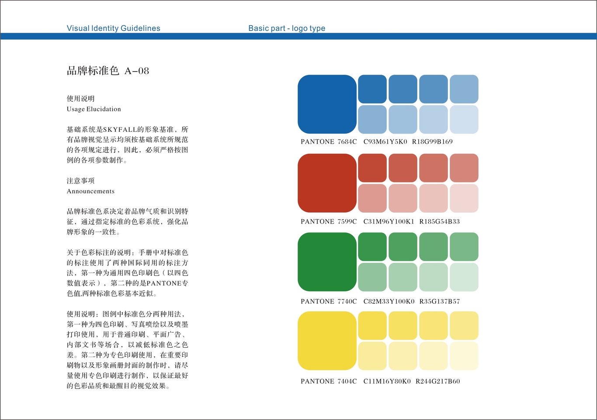
Task: Pick the third swatch in upper yellow row
Action: coord(434,326)
